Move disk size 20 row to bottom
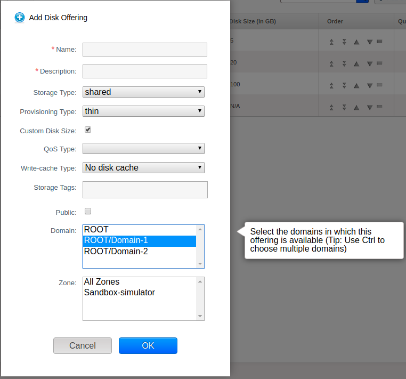406x379 pixels. click(344, 63)
